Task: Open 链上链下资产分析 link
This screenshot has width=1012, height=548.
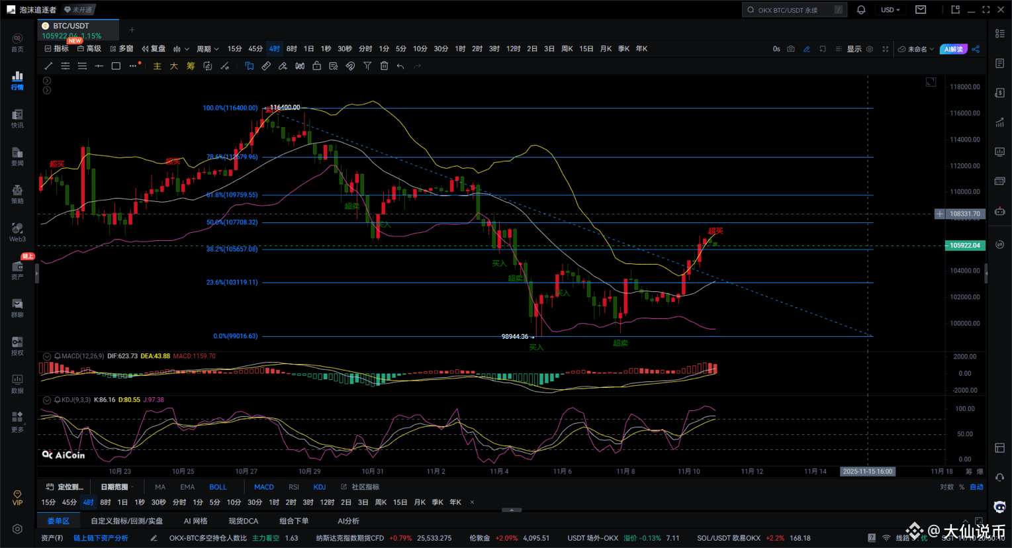Action: pos(101,538)
